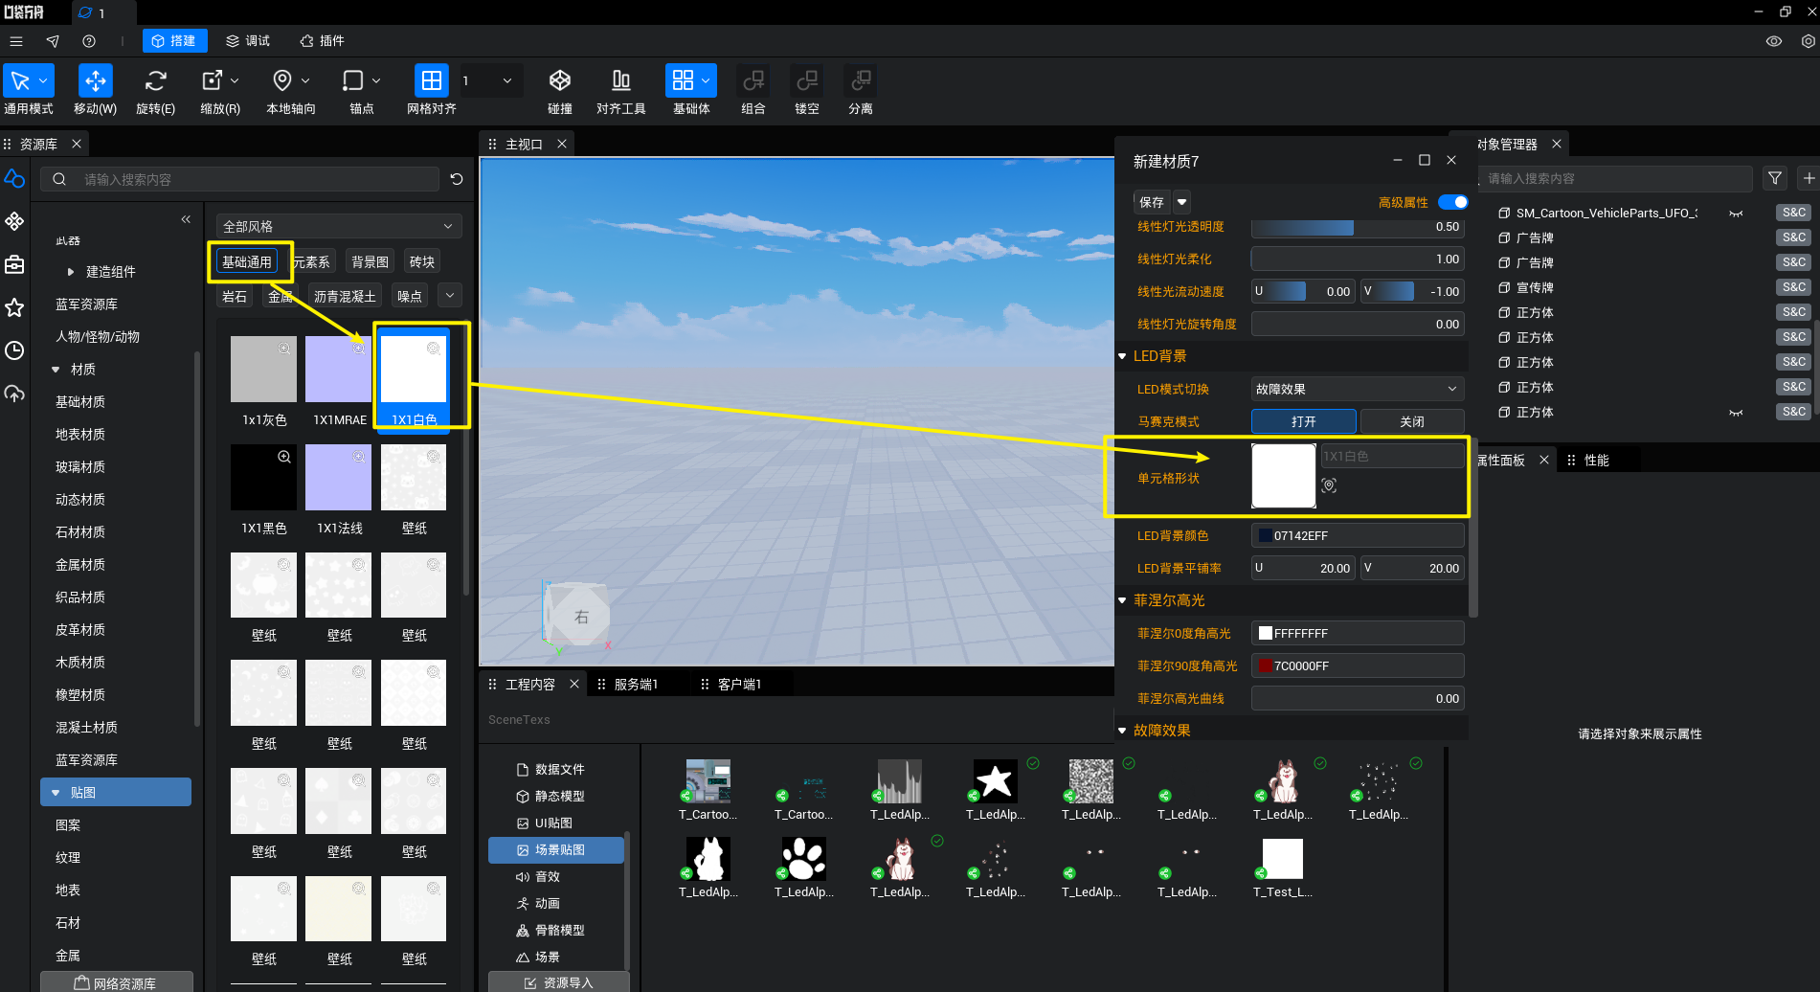Select the 贴图 category in resource tree
The width and height of the screenshot is (1820, 992).
[116, 792]
